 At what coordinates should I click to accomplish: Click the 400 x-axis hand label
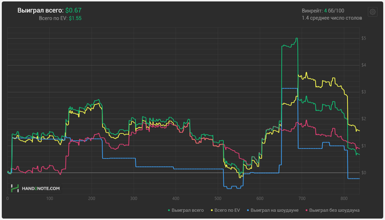point(176,199)
